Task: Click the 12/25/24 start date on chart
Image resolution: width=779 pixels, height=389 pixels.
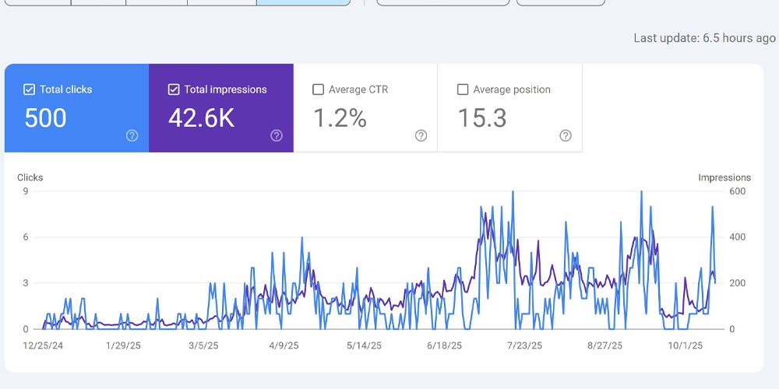Action: click(43, 346)
